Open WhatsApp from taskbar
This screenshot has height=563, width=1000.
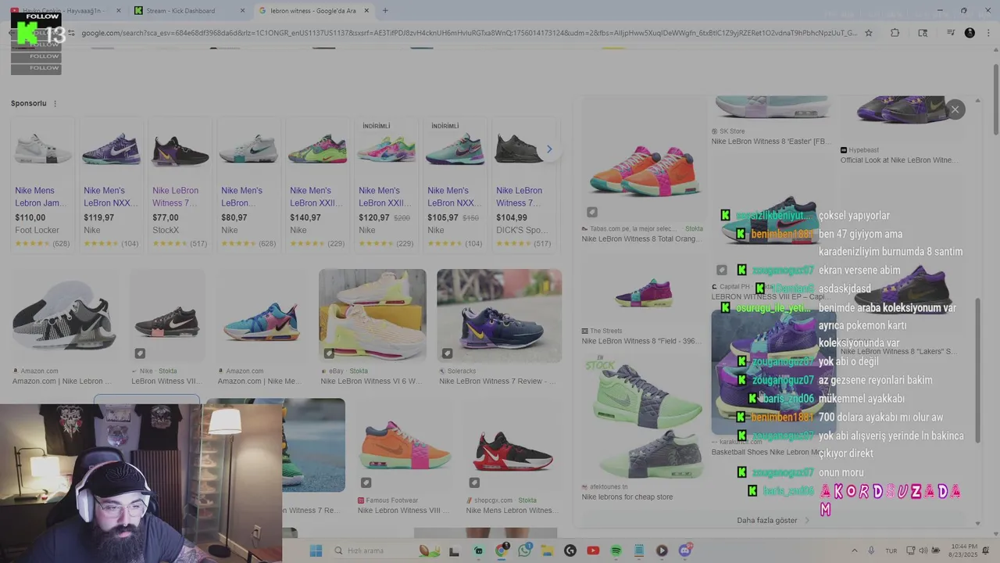click(524, 550)
